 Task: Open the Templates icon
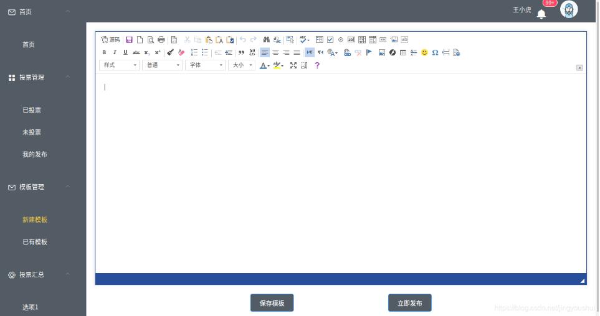tap(174, 40)
